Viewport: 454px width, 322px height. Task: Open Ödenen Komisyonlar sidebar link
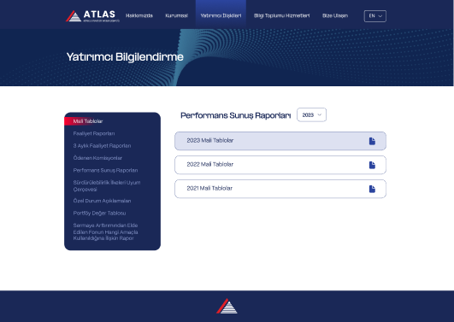coord(97,158)
